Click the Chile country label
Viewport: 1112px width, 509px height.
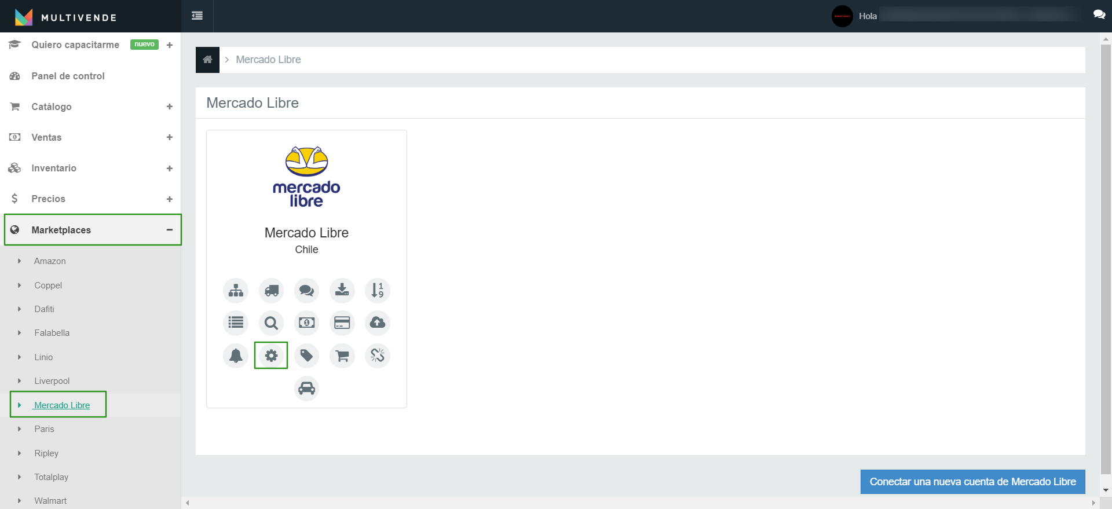point(306,250)
